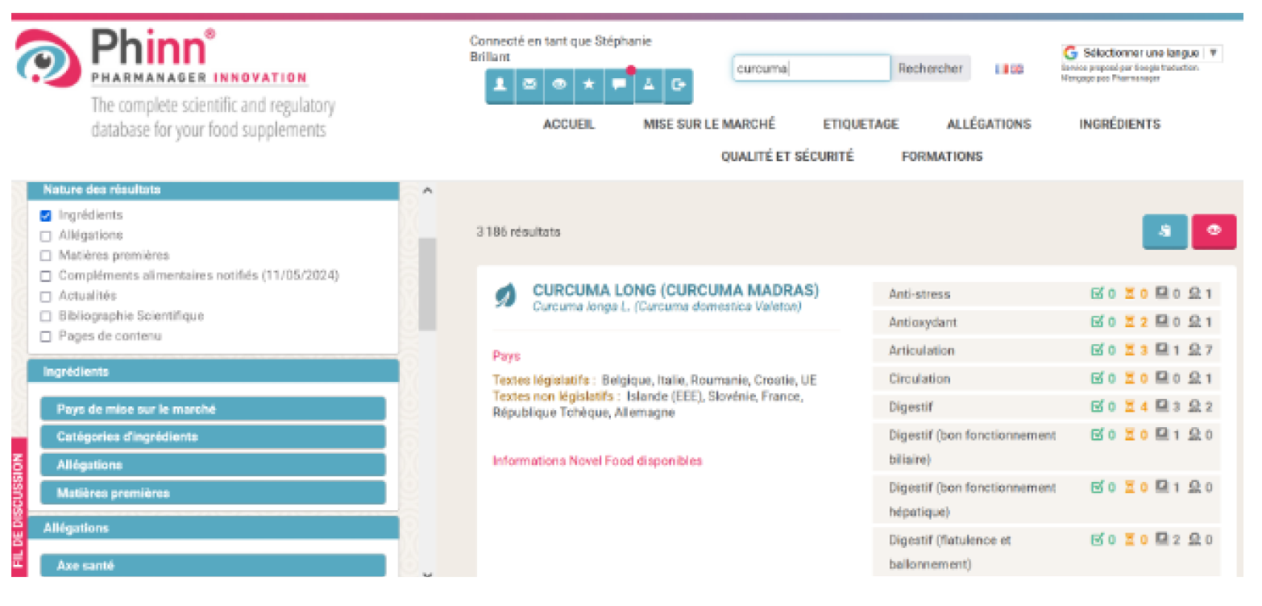Expand Pays de mise sur le marché filter
This screenshot has height=606, width=1262.
[213, 409]
